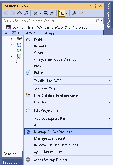122x165 pixels.
Task: Open the Diagnostic Tools side tab
Action: pyautogui.click(x=108, y=15)
